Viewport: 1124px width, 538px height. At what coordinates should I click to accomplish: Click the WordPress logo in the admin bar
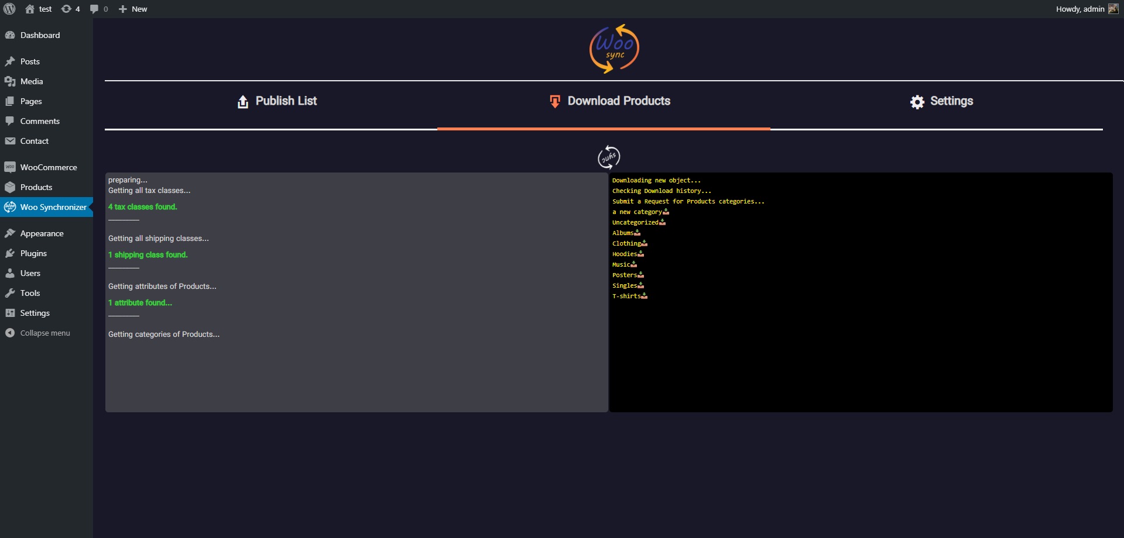tap(9, 9)
